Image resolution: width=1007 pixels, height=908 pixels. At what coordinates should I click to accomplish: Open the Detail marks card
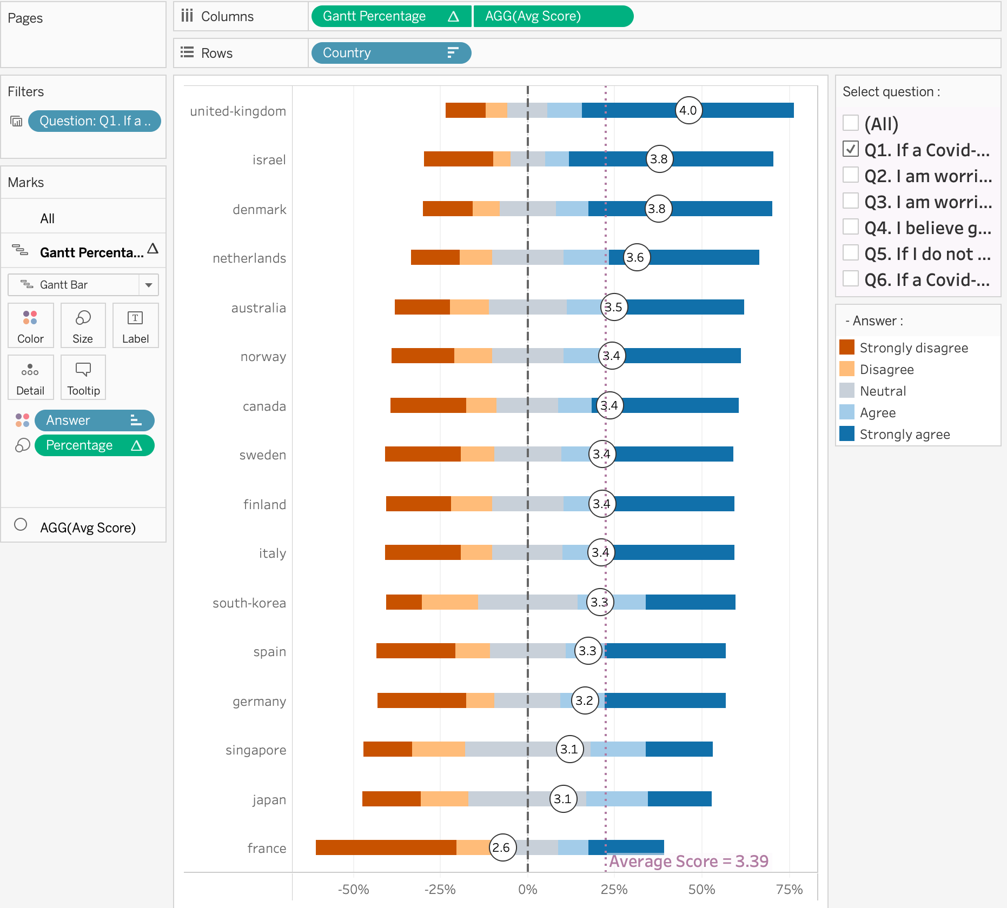pyautogui.click(x=30, y=377)
